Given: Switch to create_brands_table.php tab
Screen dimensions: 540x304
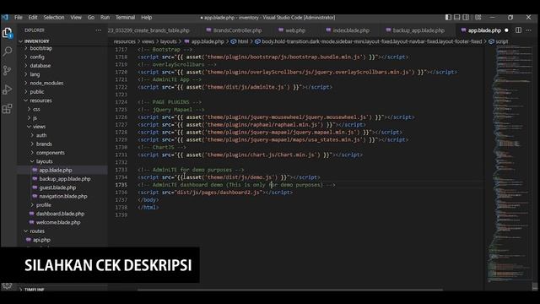Looking at the screenshot, I should pyautogui.click(x=148, y=30).
